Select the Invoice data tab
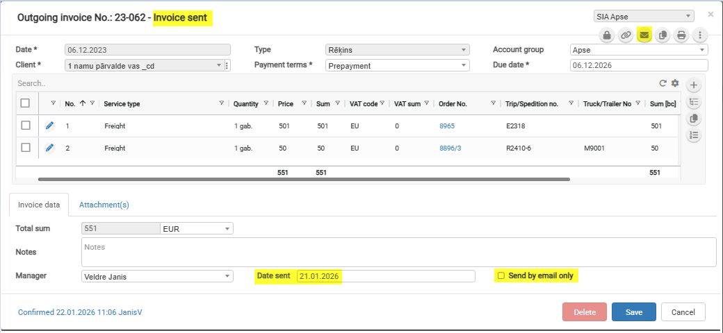723x333 pixels. tap(39, 205)
